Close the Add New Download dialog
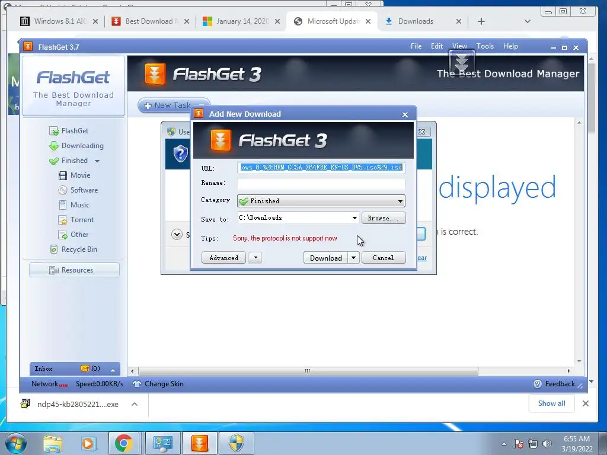Image resolution: width=607 pixels, height=455 pixels. click(x=405, y=114)
